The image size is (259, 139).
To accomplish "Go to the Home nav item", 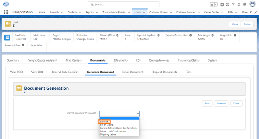I will (x=42, y=13).
